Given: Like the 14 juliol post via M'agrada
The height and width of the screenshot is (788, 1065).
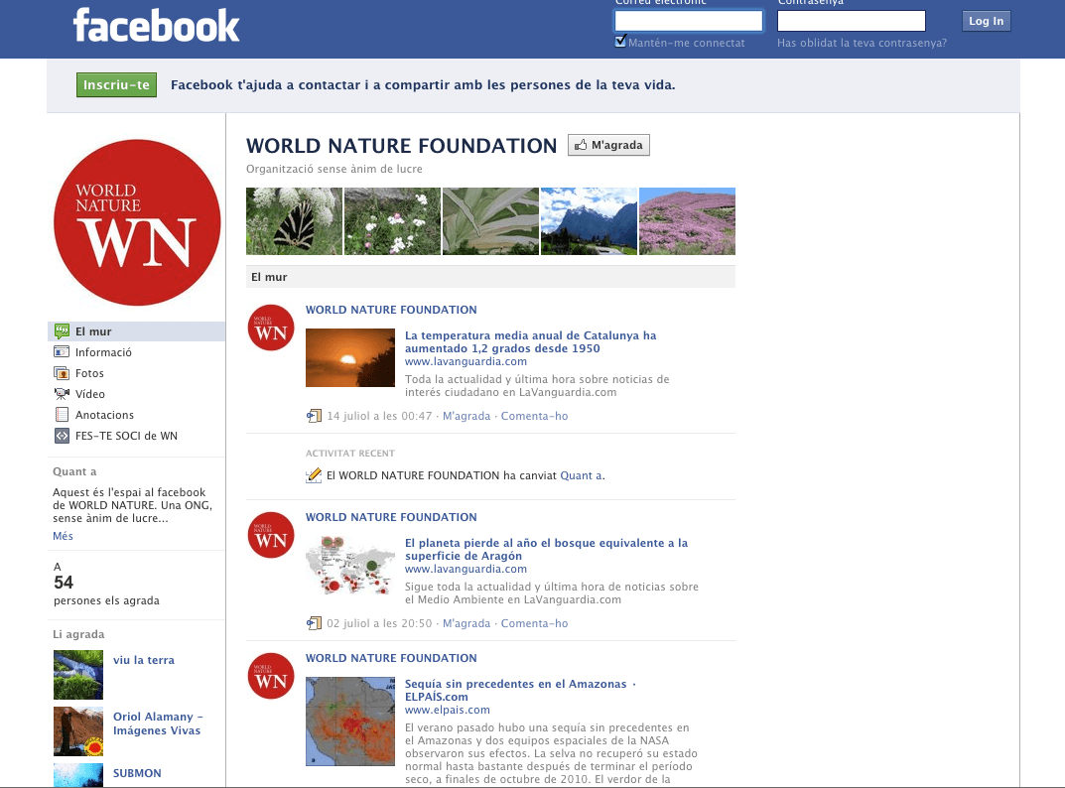Looking at the screenshot, I should coord(466,416).
